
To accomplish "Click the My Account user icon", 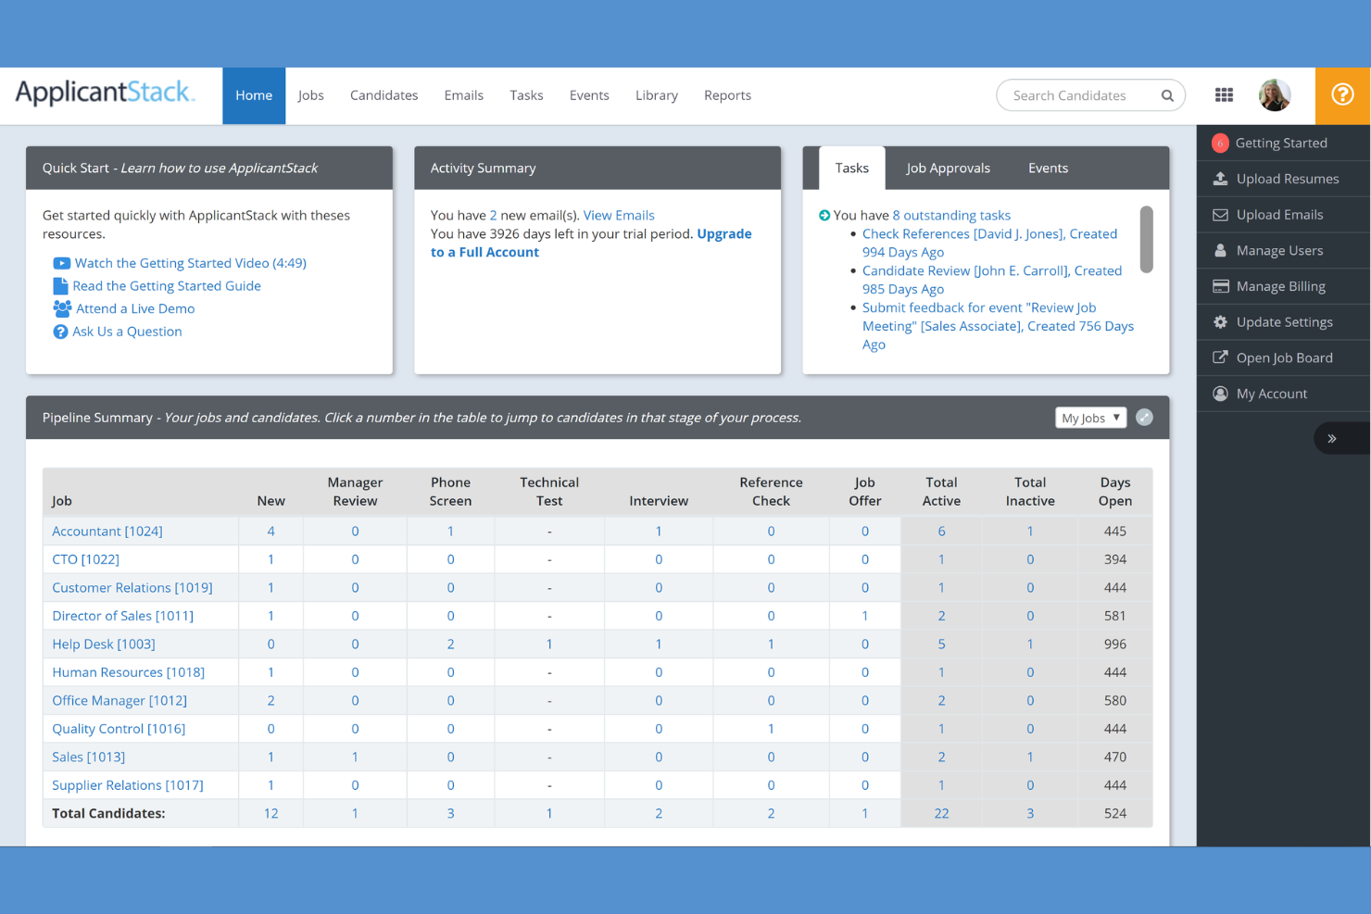I will [1220, 394].
